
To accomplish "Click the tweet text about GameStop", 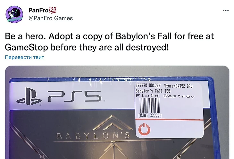I will pyautogui.click(x=109, y=42).
